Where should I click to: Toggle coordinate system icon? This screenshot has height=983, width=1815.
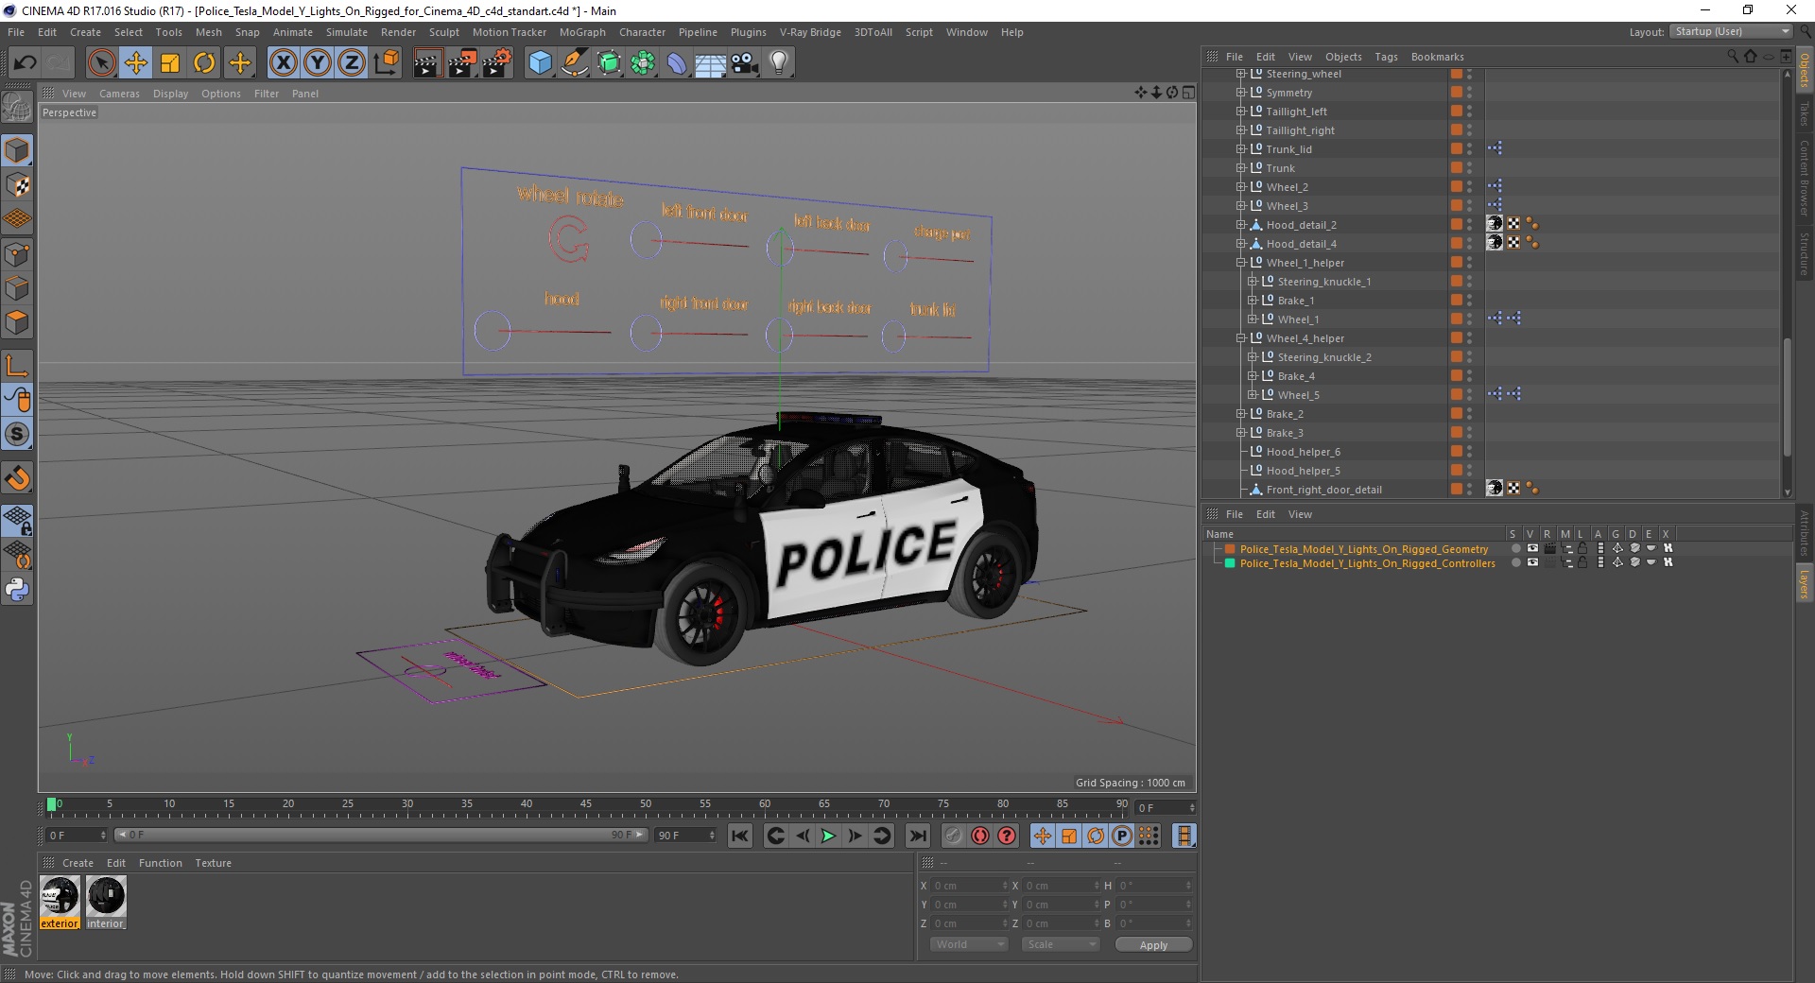point(386,63)
